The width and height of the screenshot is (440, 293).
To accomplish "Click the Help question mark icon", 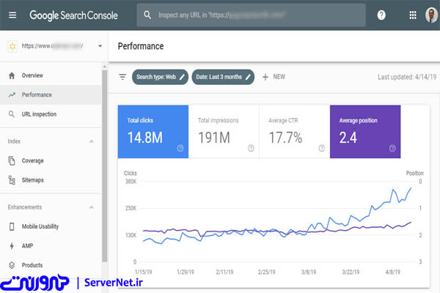I will [381, 15].
